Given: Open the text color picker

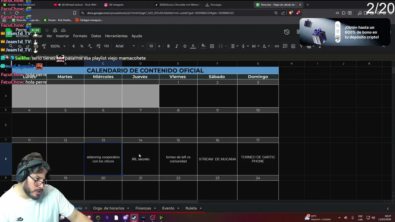Looking at the screenshot, I should coord(193,46).
